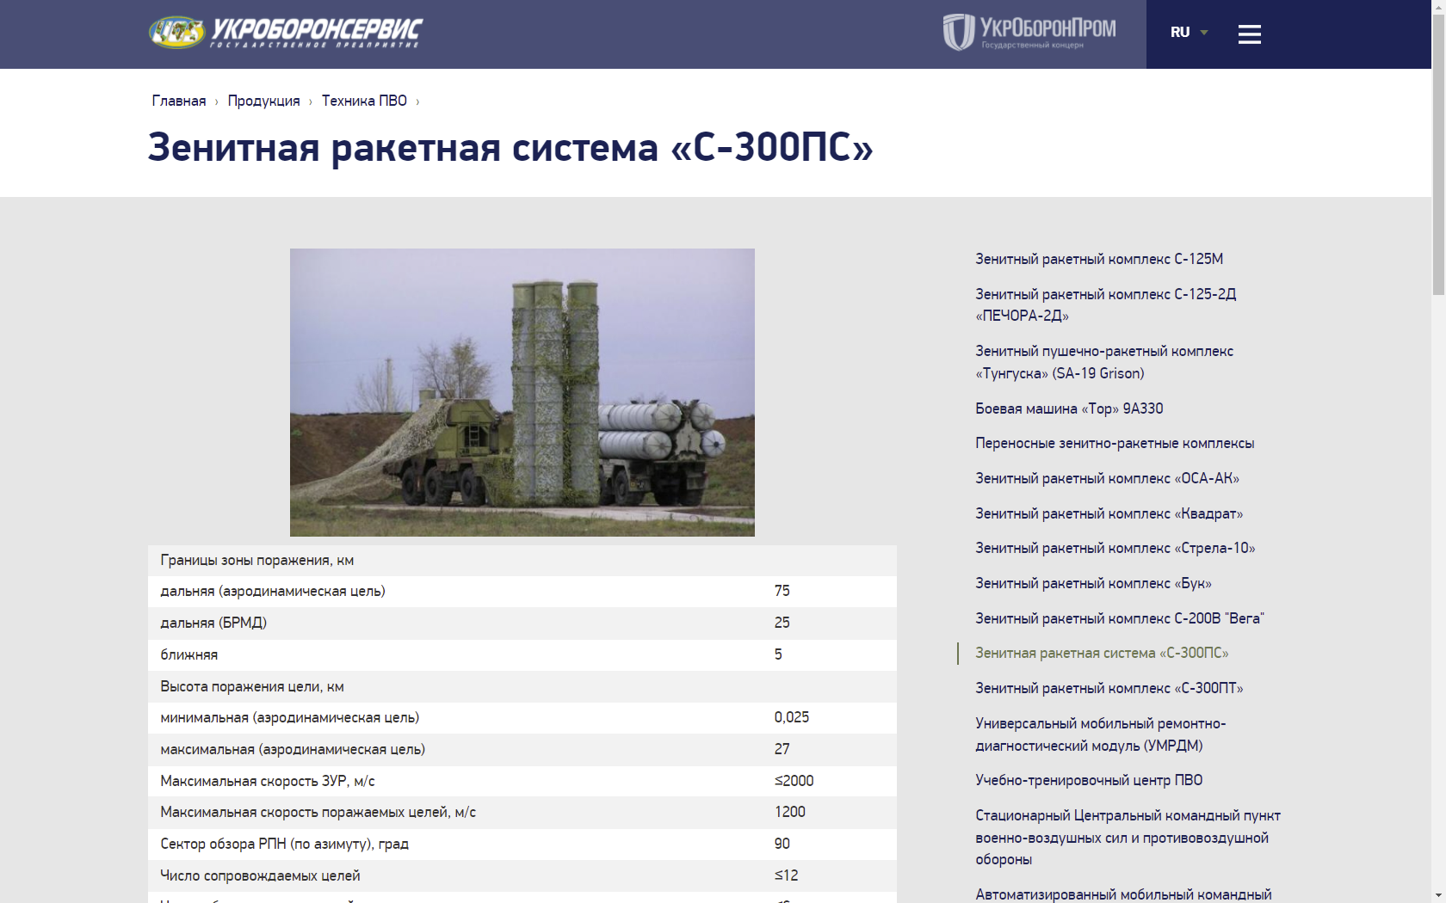This screenshot has height=903, width=1446.
Task: Open the hamburger menu icon
Action: click(x=1249, y=34)
